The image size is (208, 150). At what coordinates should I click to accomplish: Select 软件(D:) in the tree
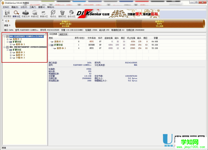click(20, 44)
